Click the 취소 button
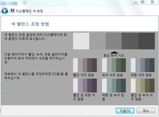Image resolution: width=159 pixels, height=117 pixels. 146,111
